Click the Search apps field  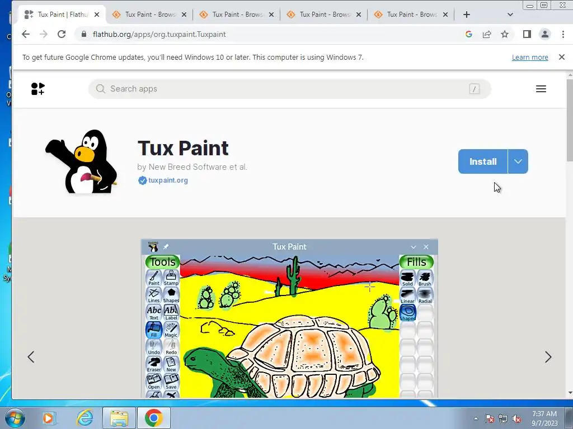pyautogui.click(x=289, y=89)
